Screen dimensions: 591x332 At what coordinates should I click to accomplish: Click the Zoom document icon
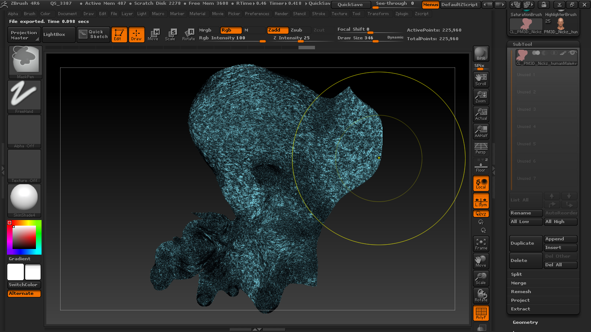[481, 97]
